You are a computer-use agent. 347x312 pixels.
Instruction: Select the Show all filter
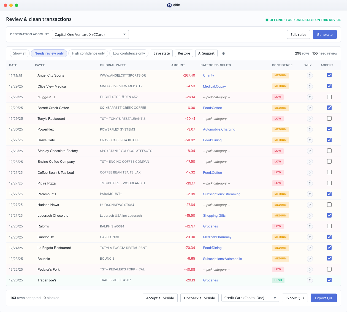tap(20, 53)
